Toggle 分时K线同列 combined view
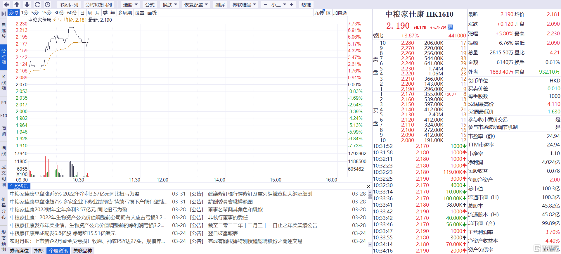Image resolution: width=561 pixels, height=254 pixels. pos(99,5)
